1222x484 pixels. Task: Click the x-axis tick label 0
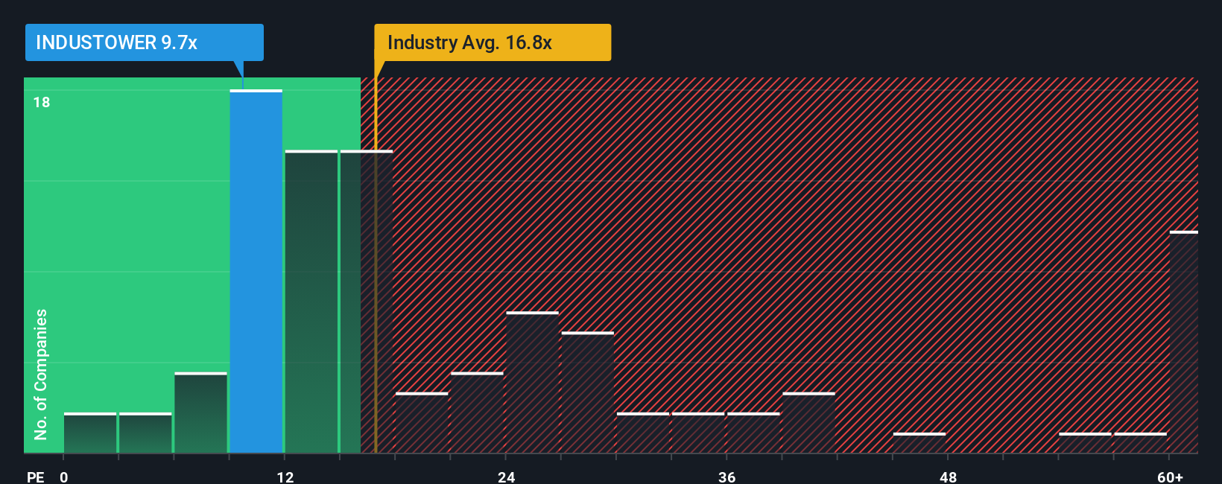(64, 477)
